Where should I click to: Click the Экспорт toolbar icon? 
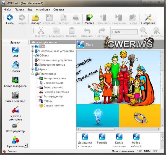tap(63, 17)
